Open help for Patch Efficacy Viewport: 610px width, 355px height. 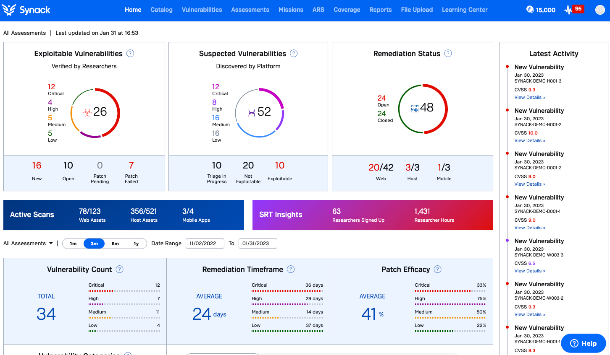(437, 269)
